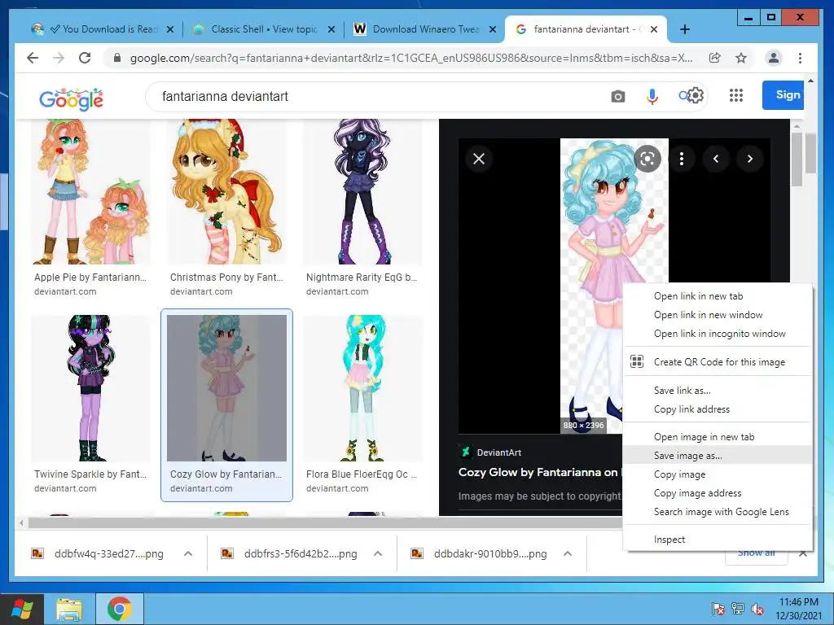The height and width of the screenshot is (625, 834).
Task: Choose Open link in incognito window
Action: pos(717,333)
